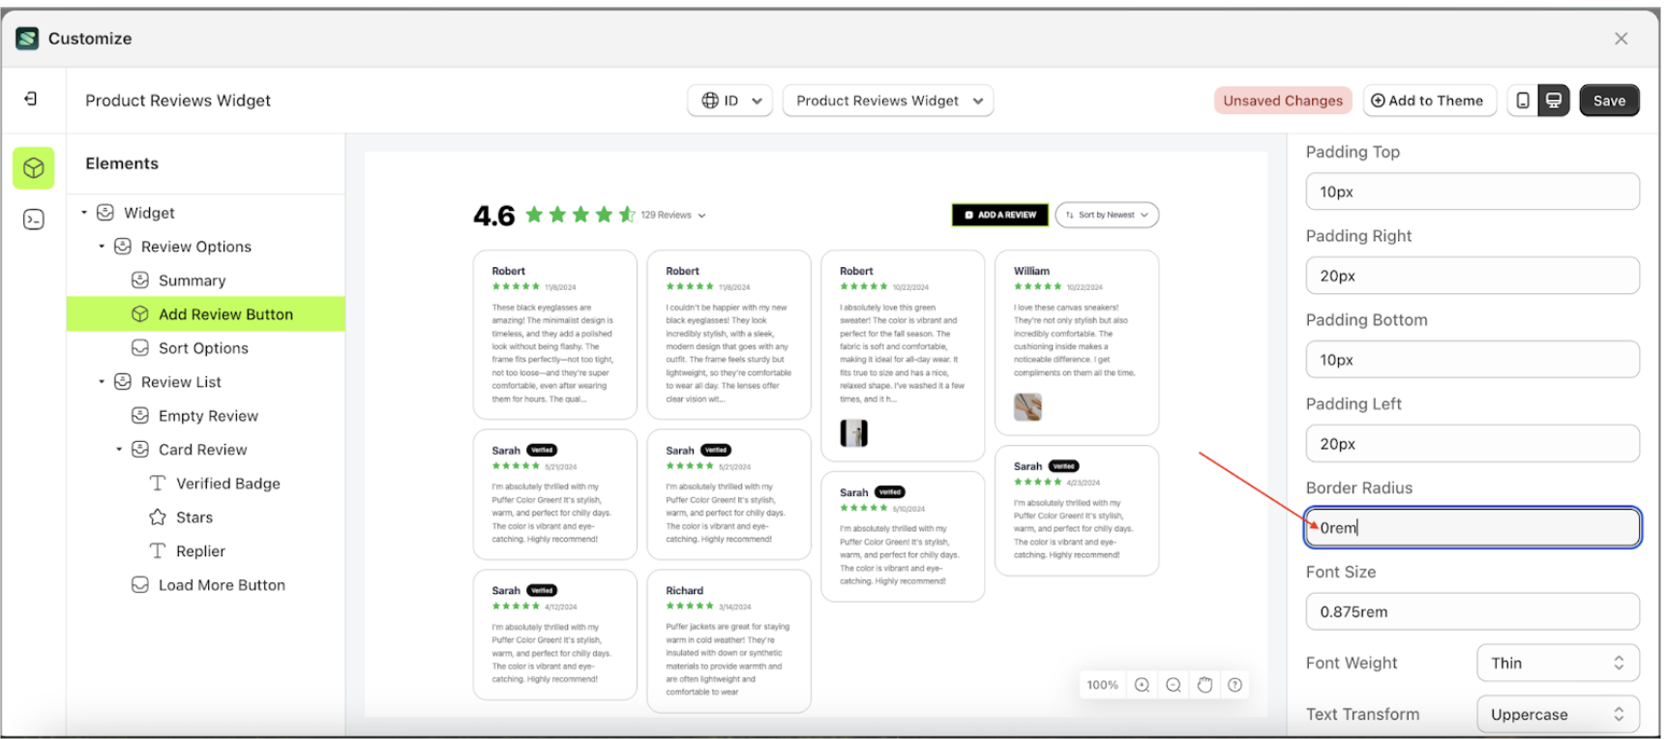Click Add to Theme button
The height and width of the screenshot is (739, 1666).
pyautogui.click(x=1429, y=101)
